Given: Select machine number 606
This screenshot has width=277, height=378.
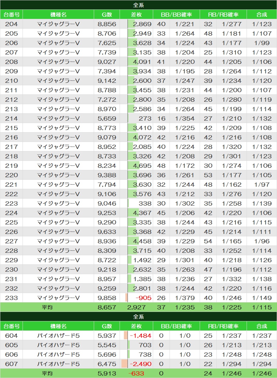Looking at the screenshot, I should (x=11, y=355).
